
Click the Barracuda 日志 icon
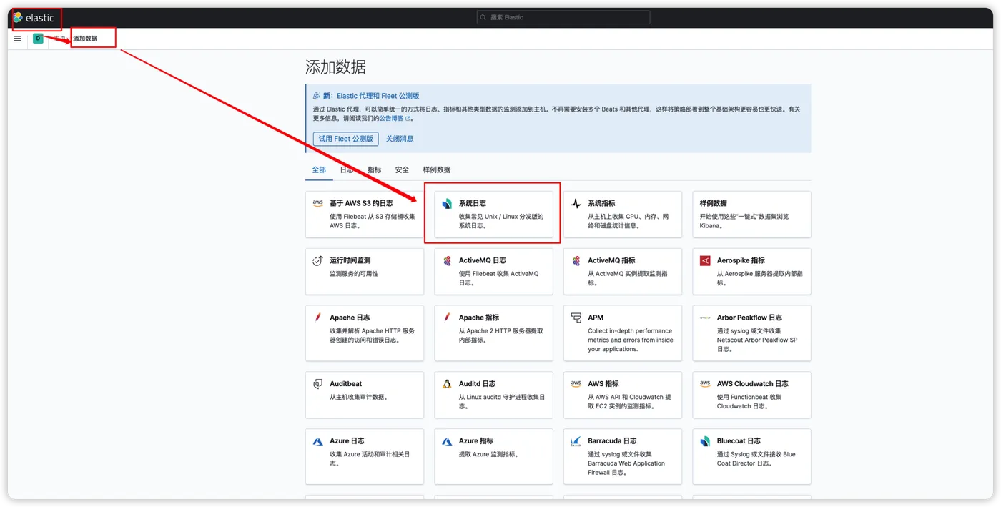pyautogui.click(x=576, y=441)
